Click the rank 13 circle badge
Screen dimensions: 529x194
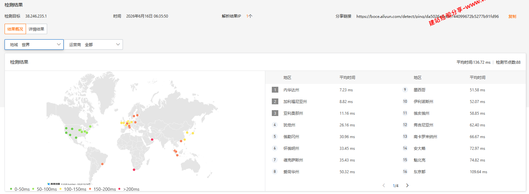pyautogui.click(x=405, y=136)
